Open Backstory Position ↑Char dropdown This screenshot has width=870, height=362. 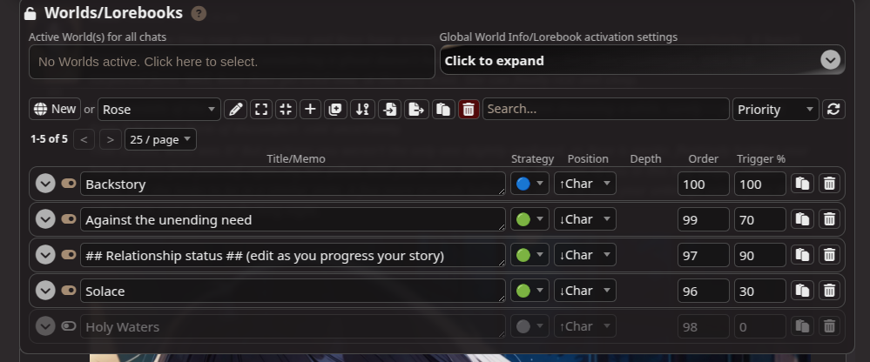[x=585, y=184]
